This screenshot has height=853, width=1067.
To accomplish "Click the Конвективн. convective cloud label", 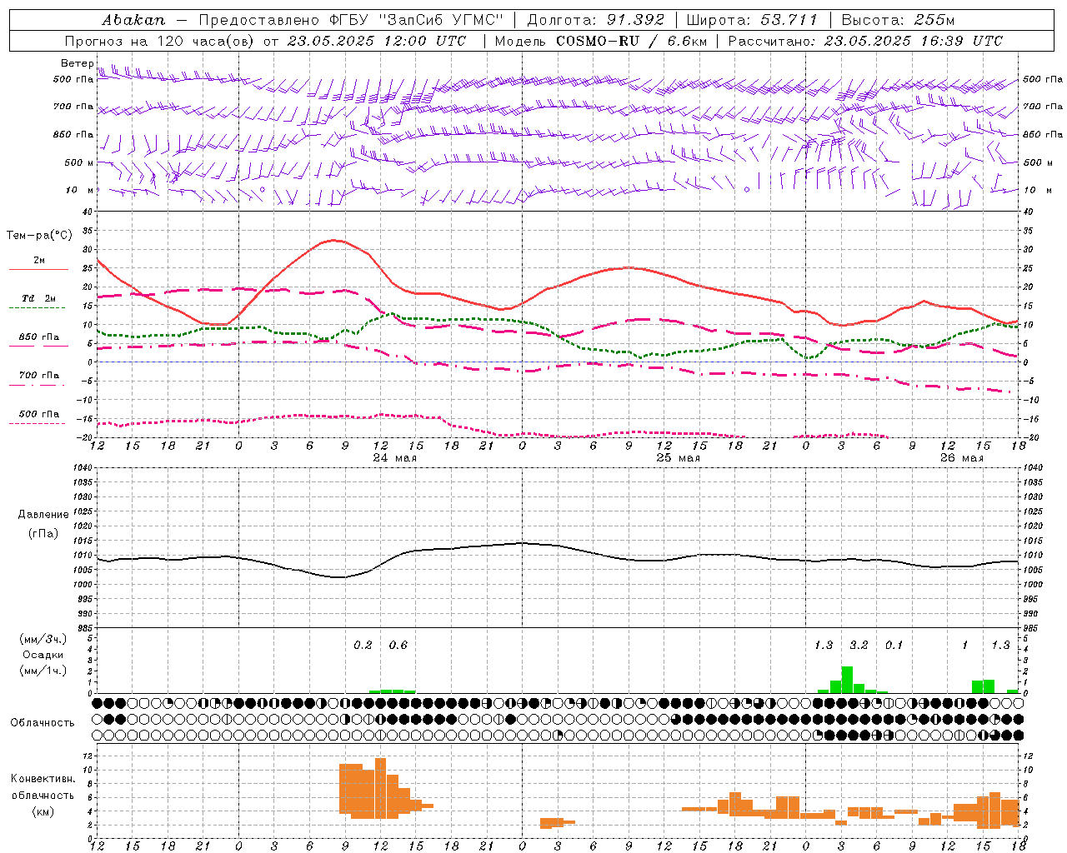I will pos(43,779).
